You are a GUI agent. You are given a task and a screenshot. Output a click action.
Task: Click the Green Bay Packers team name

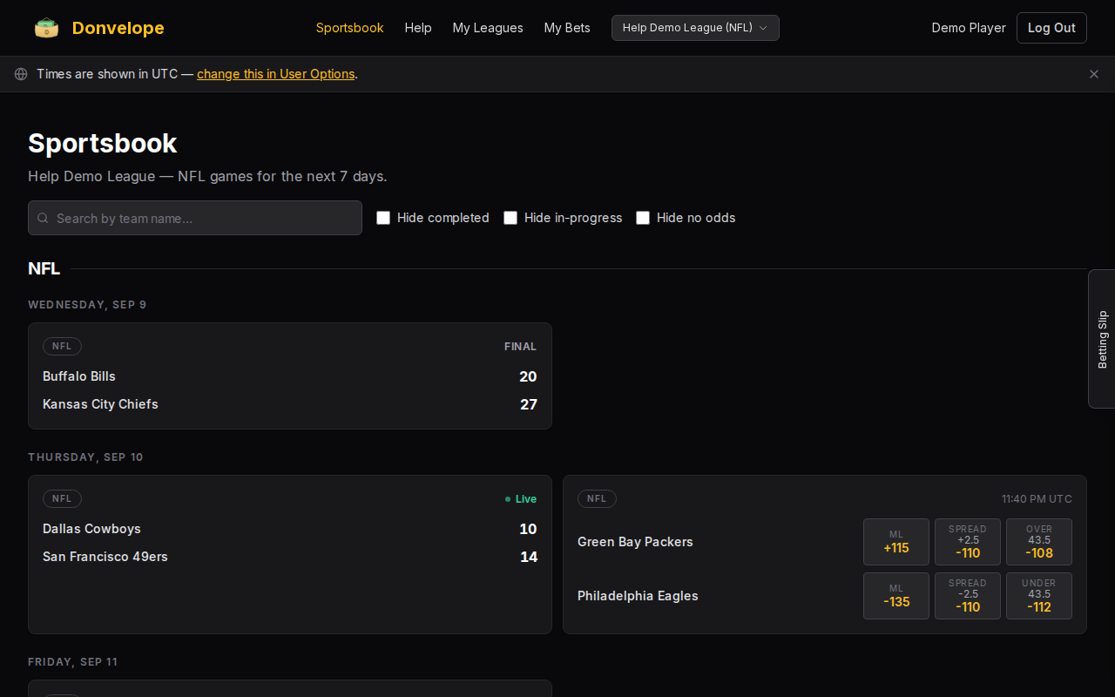click(x=635, y=542)
